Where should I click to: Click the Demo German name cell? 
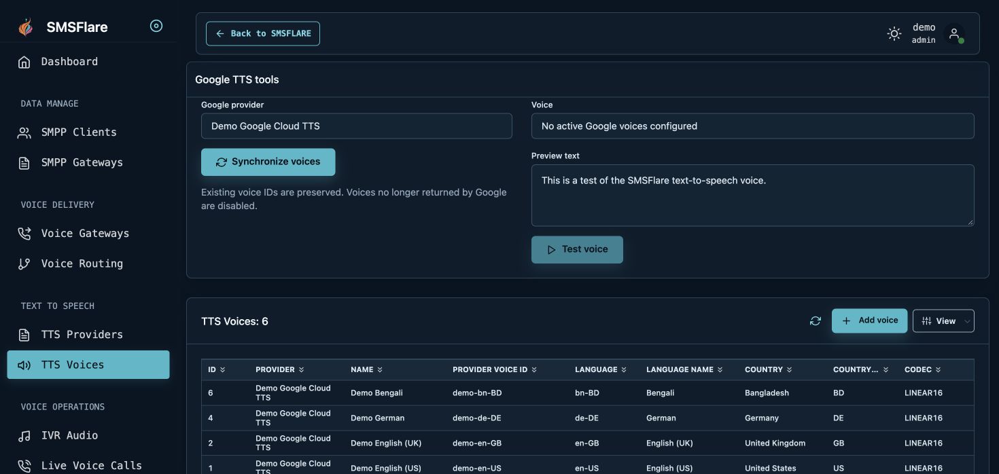coord(378,418)
